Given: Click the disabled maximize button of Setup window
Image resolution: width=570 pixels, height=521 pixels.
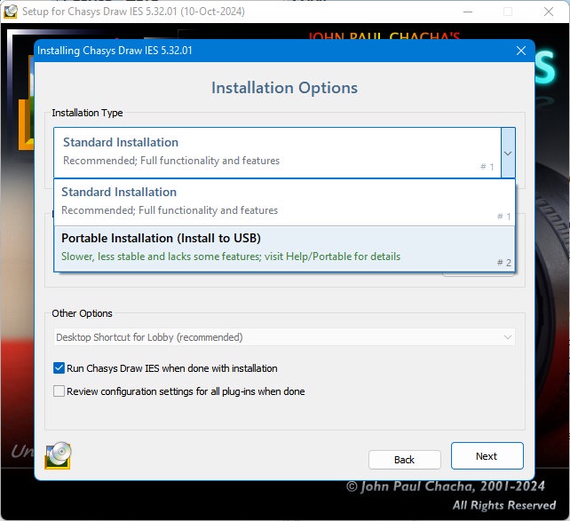Looking at the screenshot, I should pyautogui.click(x=508, y=12).
